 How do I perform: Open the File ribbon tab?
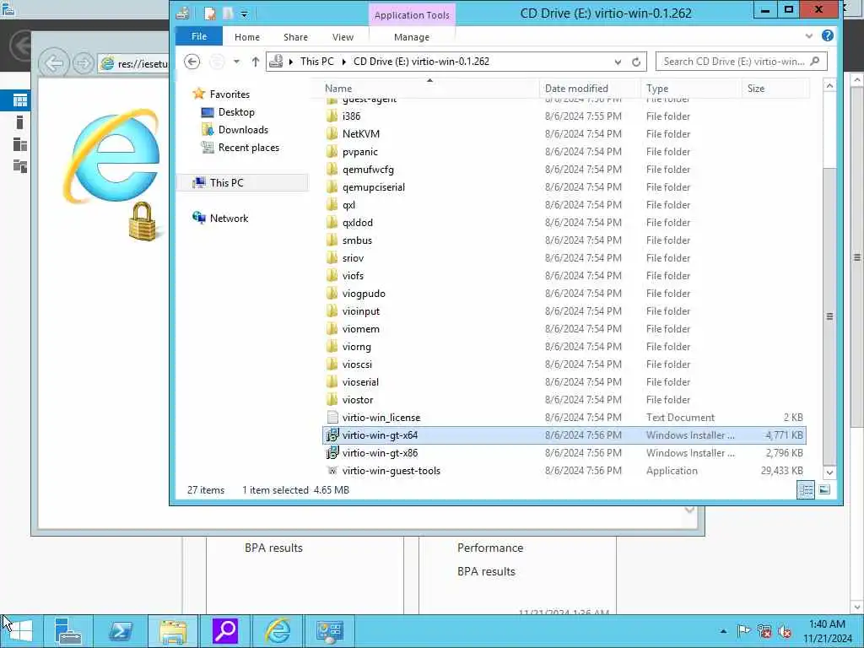pos(199,36)
